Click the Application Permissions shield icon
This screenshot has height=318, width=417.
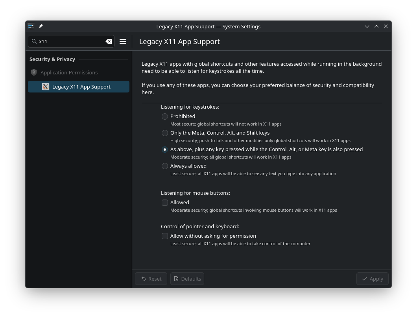tap(34, 72)
